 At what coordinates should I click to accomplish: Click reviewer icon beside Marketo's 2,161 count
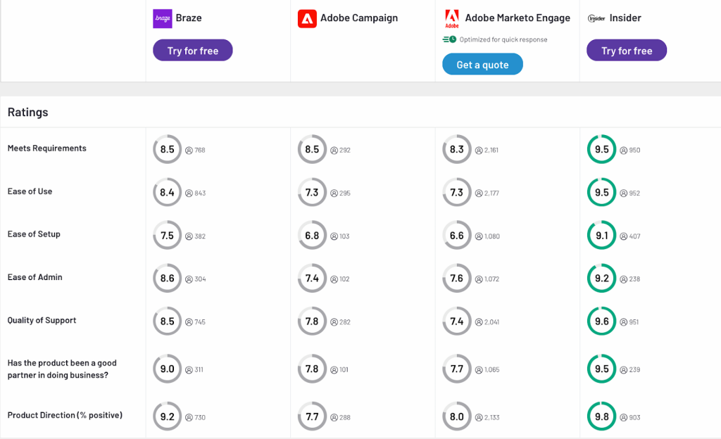[x=479, y=150]
